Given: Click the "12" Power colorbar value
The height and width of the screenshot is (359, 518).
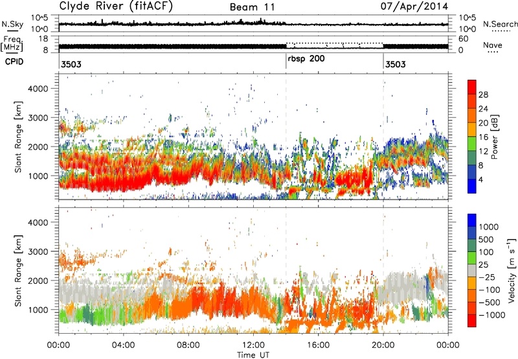Looking at the screenshot, I should click(x=483, y=152).
